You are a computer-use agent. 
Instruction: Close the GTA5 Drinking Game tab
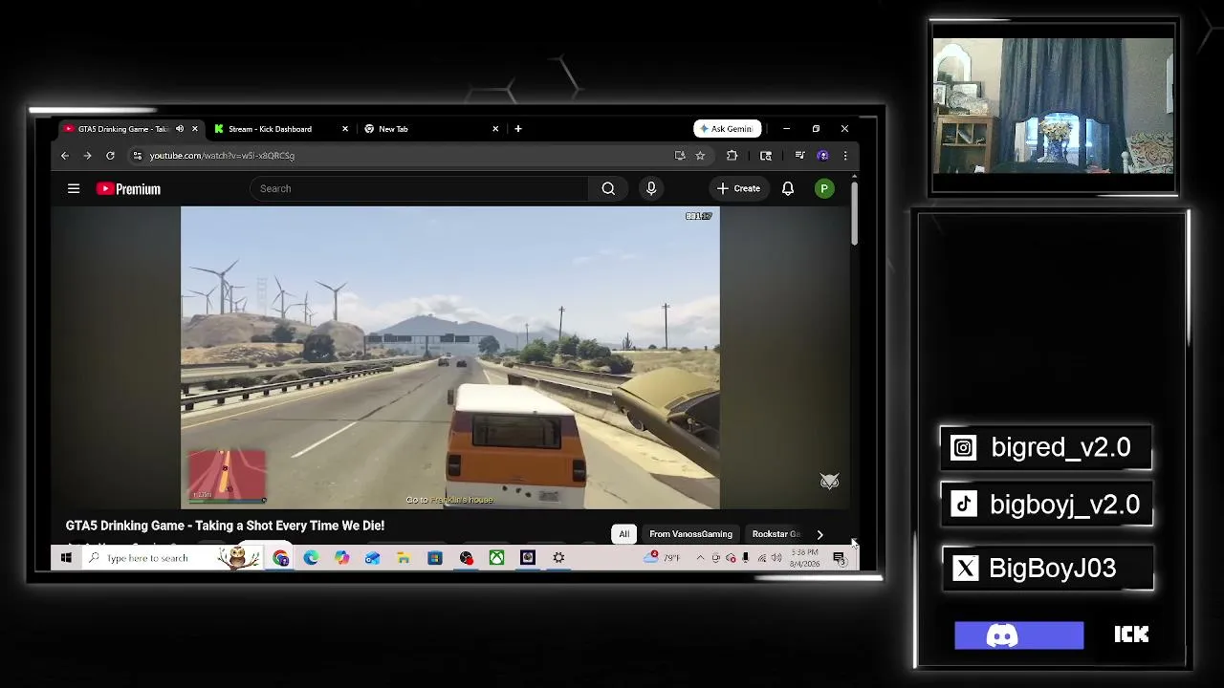[195, 129]
